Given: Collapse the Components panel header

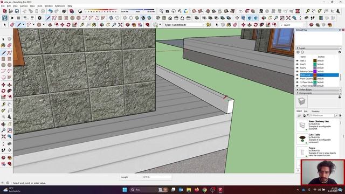Looking at the screenshot, I should (x=319, y=93).
